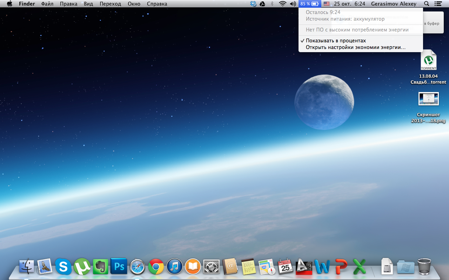Click the Wi-Fi status icon
Screen dimensions: 449x280
[282, 4]
